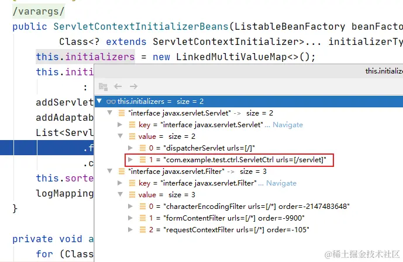
Task: Click the map-entry icon of the Filter entry
Action: (122, 171)
